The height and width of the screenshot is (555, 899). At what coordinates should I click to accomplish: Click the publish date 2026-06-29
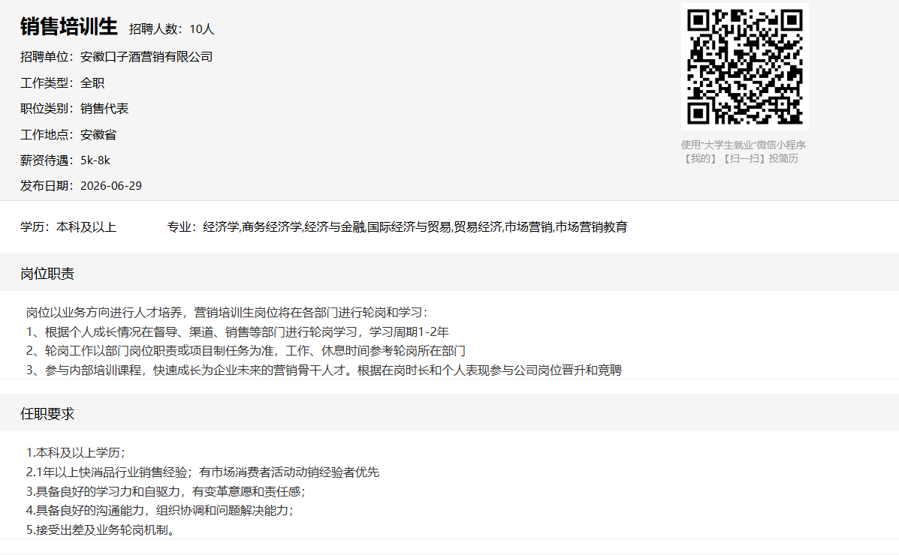pos(111,186)
